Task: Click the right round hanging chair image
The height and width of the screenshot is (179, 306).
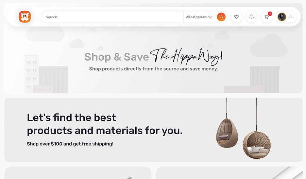Action: [257, 145]
